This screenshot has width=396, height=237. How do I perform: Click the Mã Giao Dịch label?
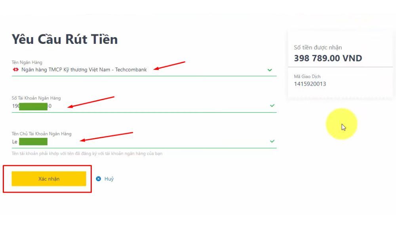click(307, 76)
